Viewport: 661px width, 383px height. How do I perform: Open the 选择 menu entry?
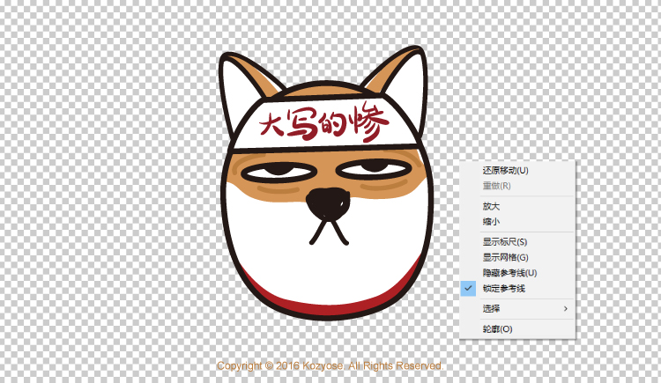point(517,309)
